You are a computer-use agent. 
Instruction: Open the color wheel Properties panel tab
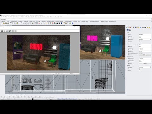click(127, 28)
